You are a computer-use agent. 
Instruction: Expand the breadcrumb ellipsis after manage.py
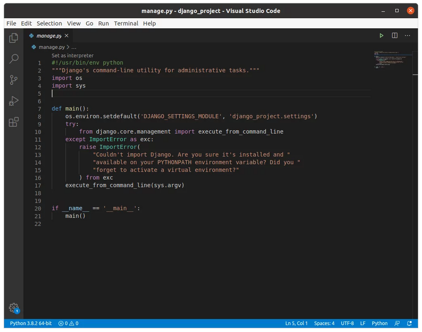tap(74, 47)
